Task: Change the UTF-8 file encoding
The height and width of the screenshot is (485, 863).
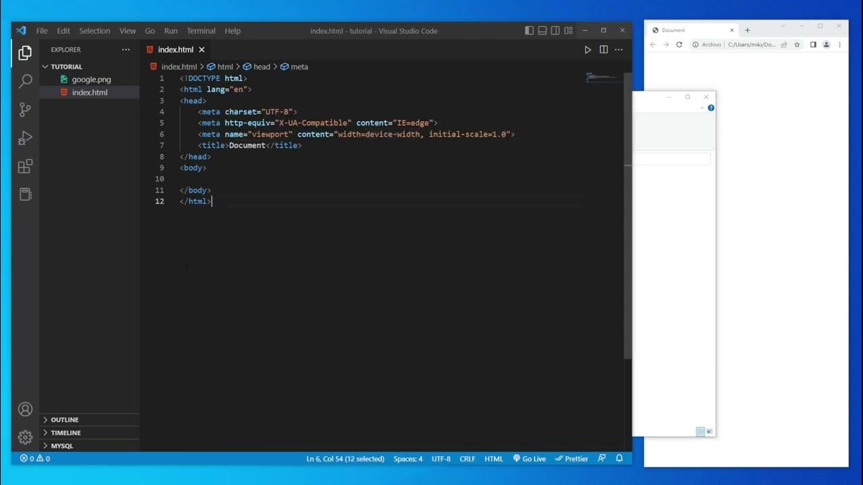Action: [x=441, y=459]
